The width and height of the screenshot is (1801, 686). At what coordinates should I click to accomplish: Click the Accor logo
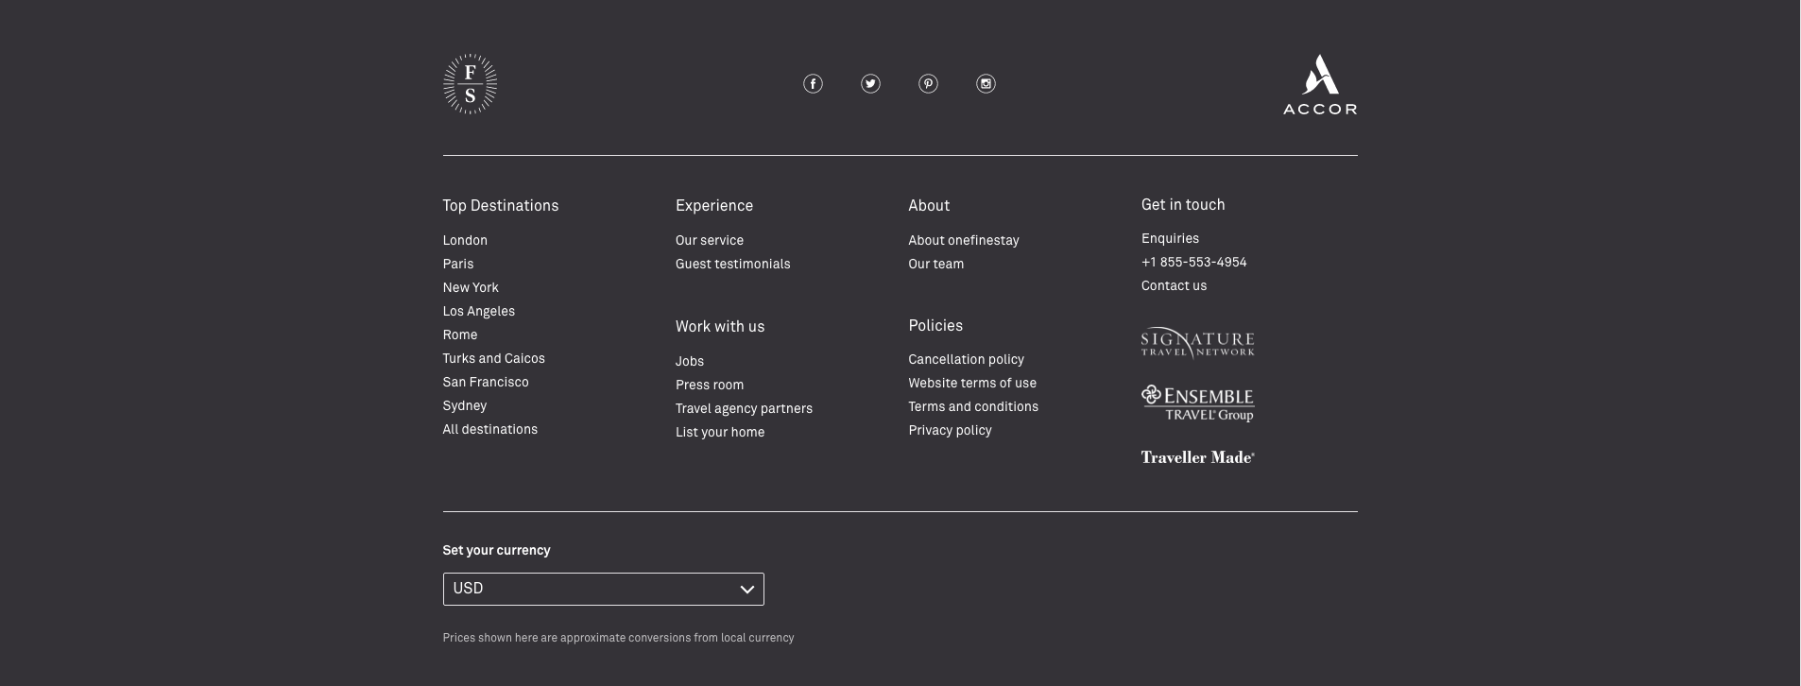(x=1319, y=85)
